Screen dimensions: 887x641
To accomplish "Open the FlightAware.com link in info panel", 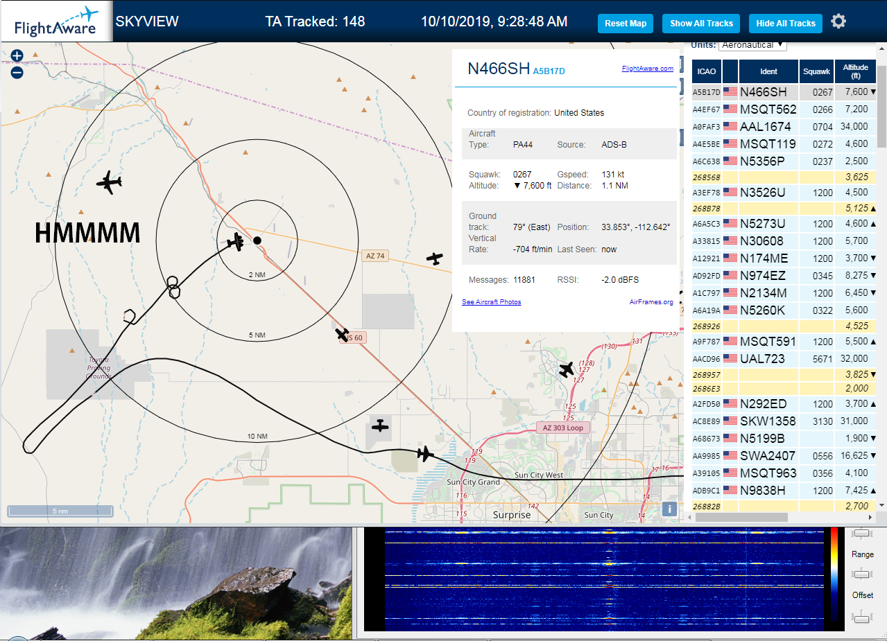I will pos(648,68).
